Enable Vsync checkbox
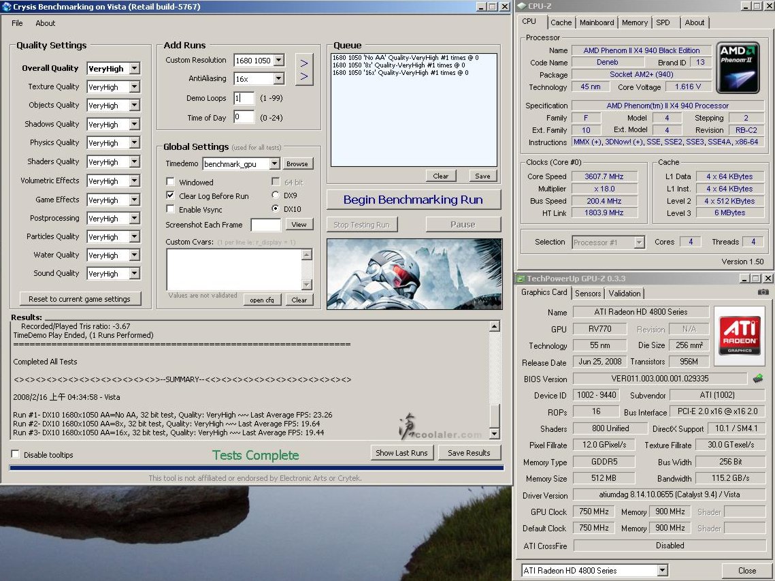Screen dimensions: 775x581 pyautogui.click(x=171, y=209)
